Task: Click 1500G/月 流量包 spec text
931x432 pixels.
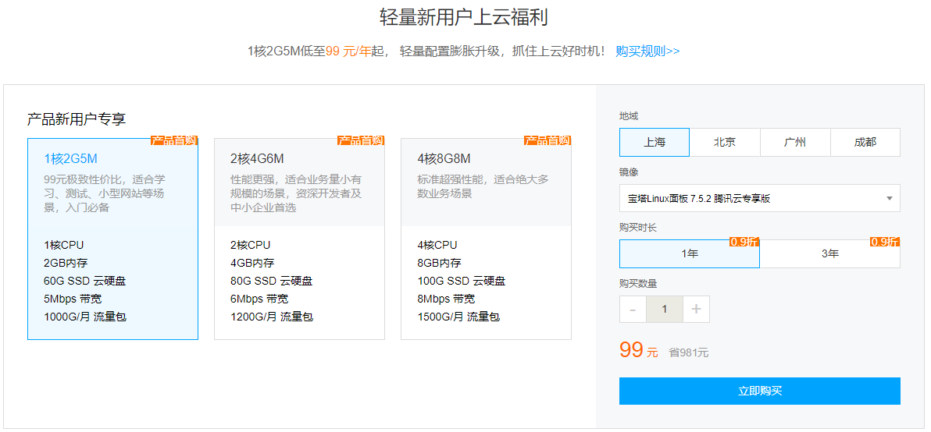Action: click(x=459, y=317)
